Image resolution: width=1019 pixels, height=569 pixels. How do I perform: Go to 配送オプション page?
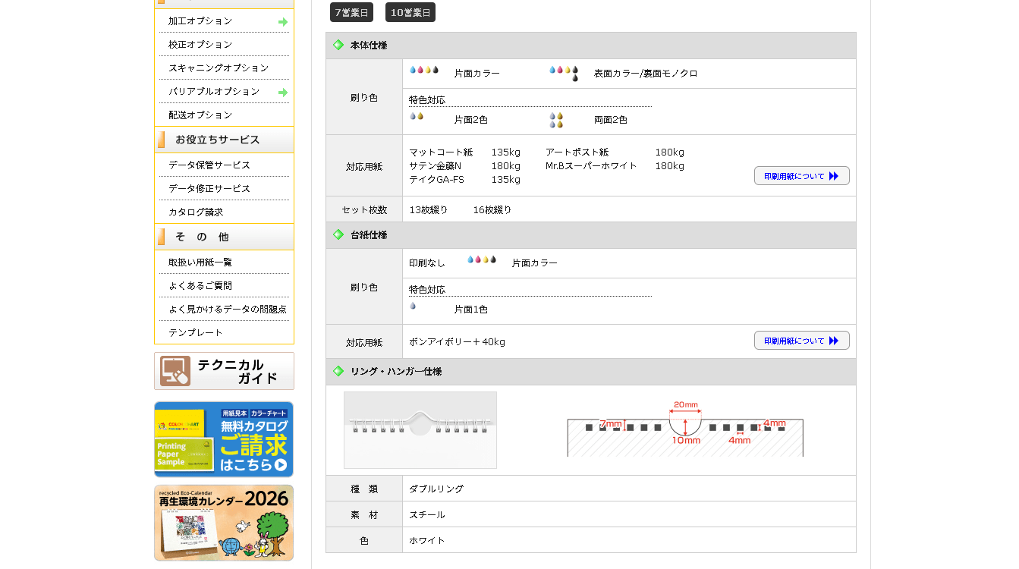200,115
